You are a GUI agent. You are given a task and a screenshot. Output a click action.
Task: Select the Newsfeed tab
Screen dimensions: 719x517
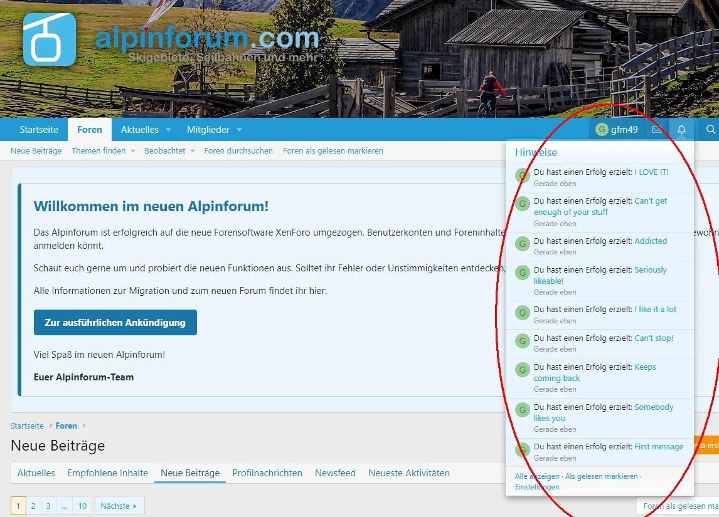[335, 473]
